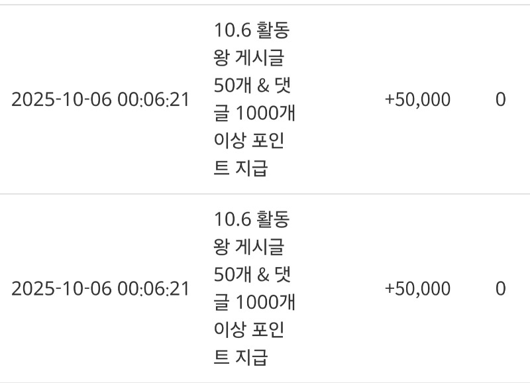Viewport: 530px width, 383px height.
Task: Click the time 00:06:21 in the bottom row
Action: 153,289
